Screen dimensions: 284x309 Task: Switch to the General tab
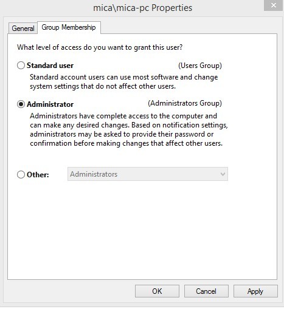coord(23,29)
